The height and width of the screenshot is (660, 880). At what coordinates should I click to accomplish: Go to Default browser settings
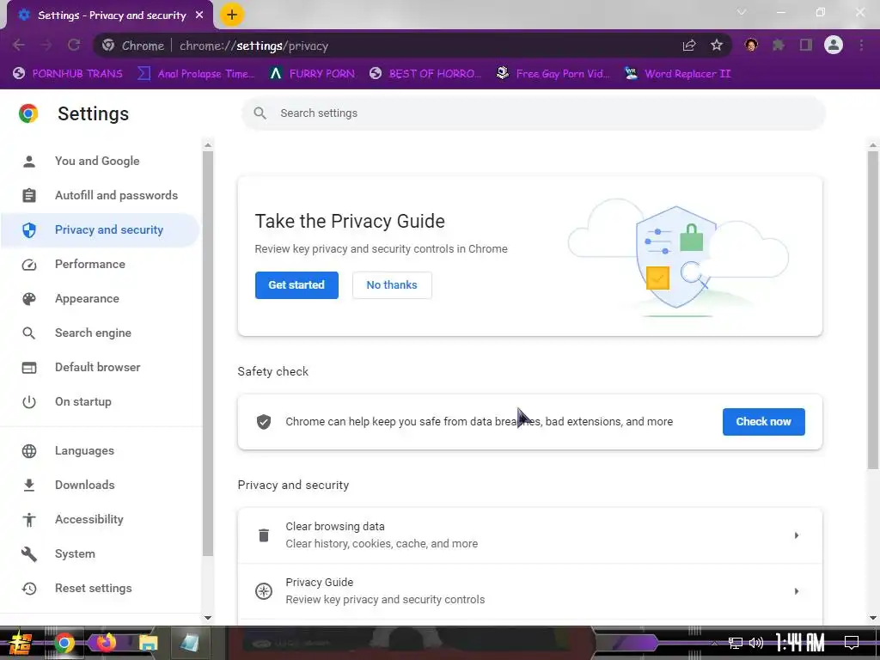(100, 368)
